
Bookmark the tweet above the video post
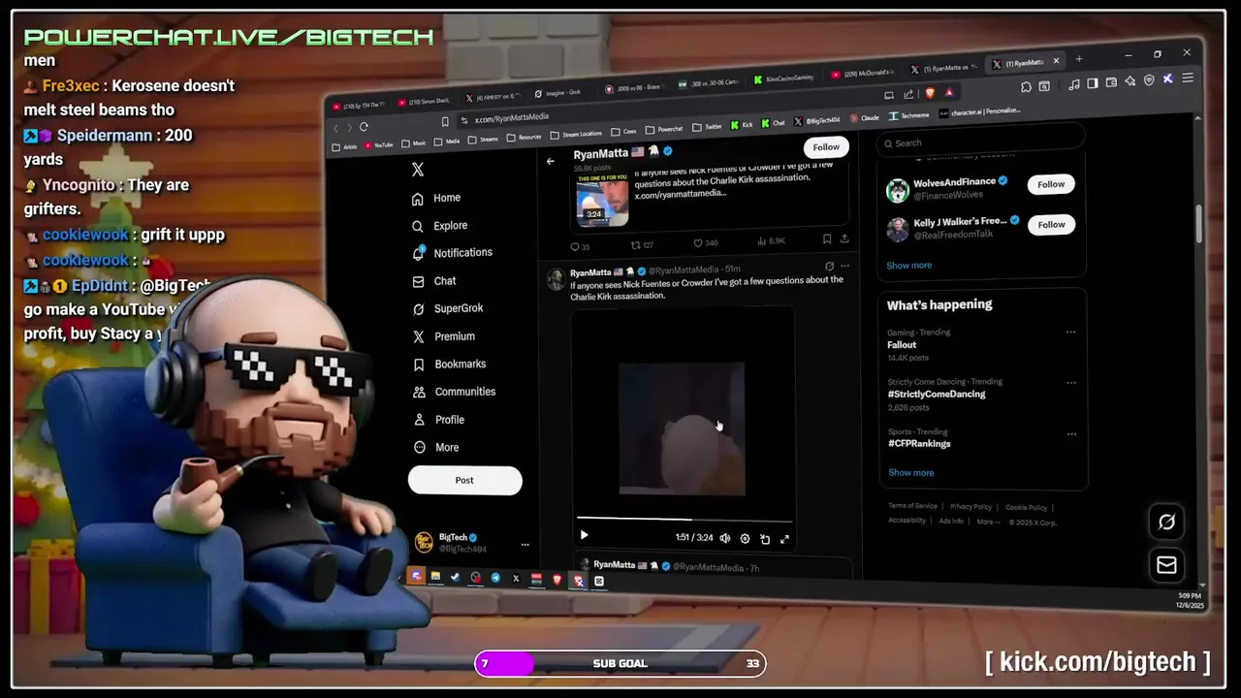point(826,239)
